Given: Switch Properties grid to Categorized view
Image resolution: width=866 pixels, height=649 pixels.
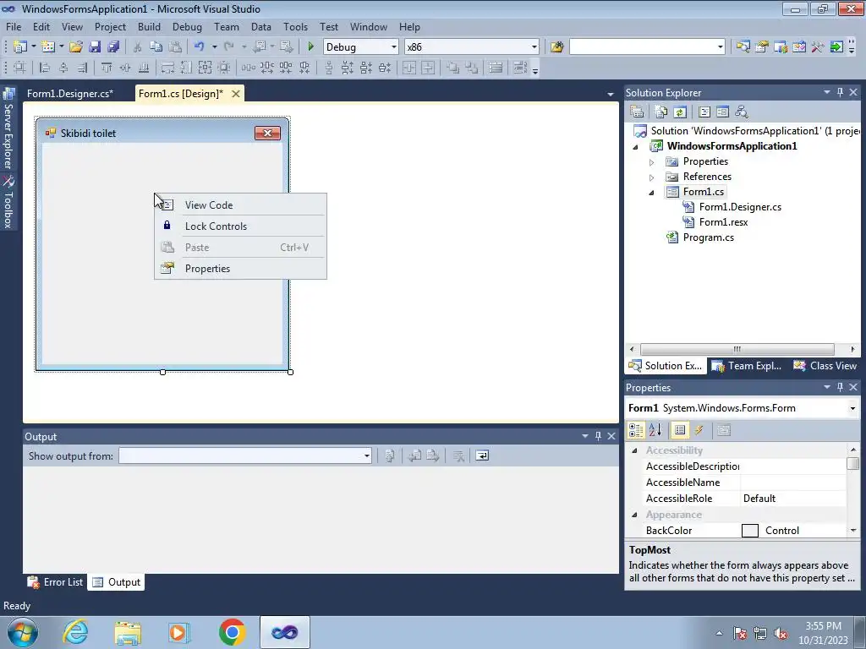Looking at the screenshot, I should point(636,429).
